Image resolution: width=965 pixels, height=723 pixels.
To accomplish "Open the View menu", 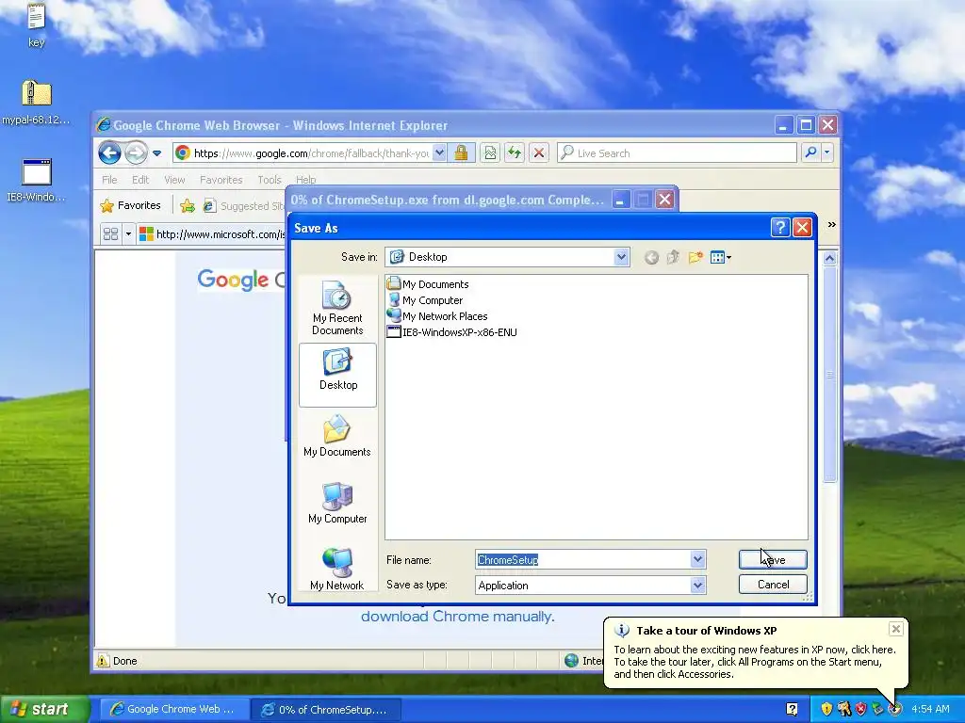I will point(174,180).
